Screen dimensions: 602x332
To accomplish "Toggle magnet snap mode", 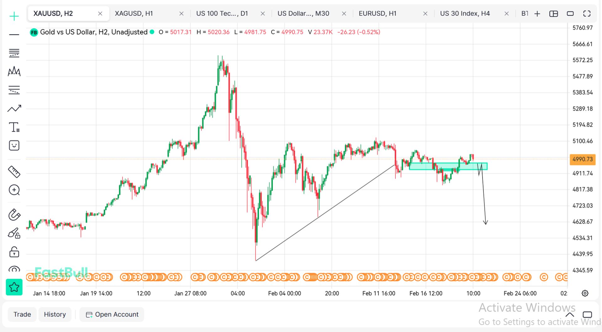I will point(14,215).
